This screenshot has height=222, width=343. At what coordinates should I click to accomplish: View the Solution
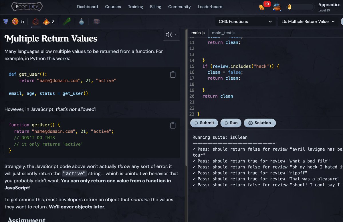tap(259, 123)
